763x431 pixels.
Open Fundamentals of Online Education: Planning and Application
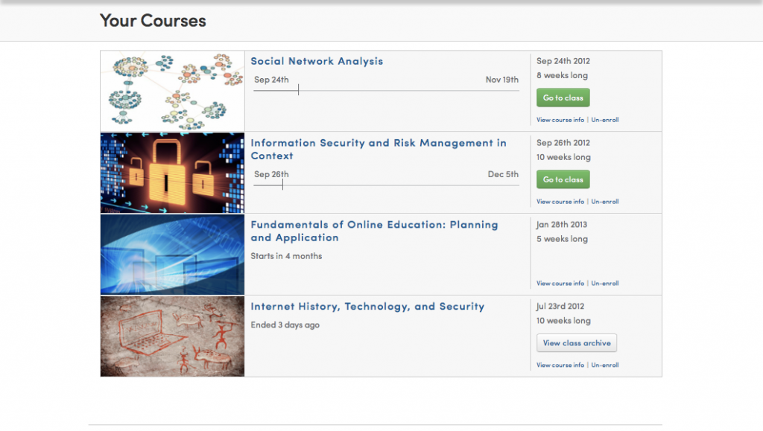[x=375, y=231]
